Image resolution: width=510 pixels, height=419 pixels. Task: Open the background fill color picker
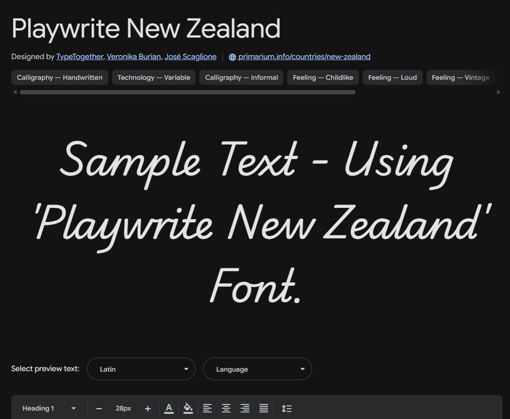click(188, 408)
